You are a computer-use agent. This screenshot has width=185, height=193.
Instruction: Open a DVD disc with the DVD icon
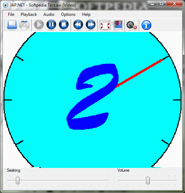click(24, 25)
